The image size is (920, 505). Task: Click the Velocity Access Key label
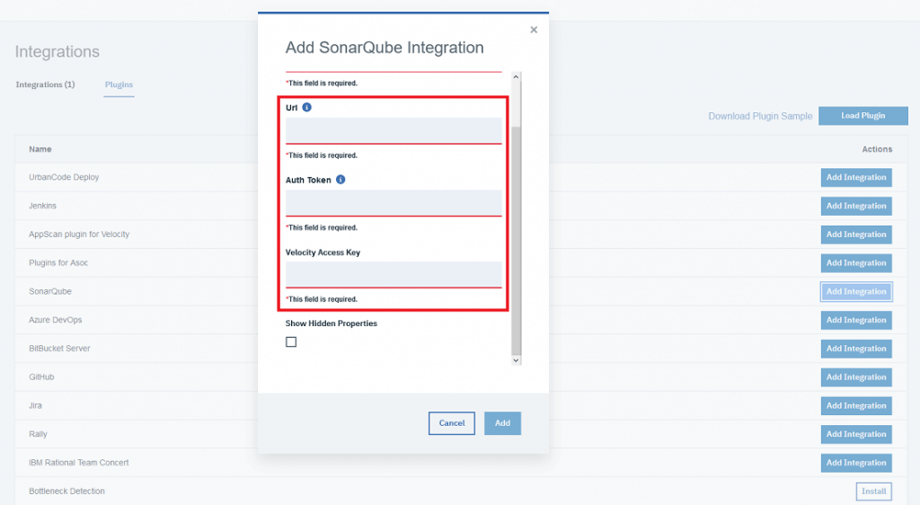(x=323, y=252)
